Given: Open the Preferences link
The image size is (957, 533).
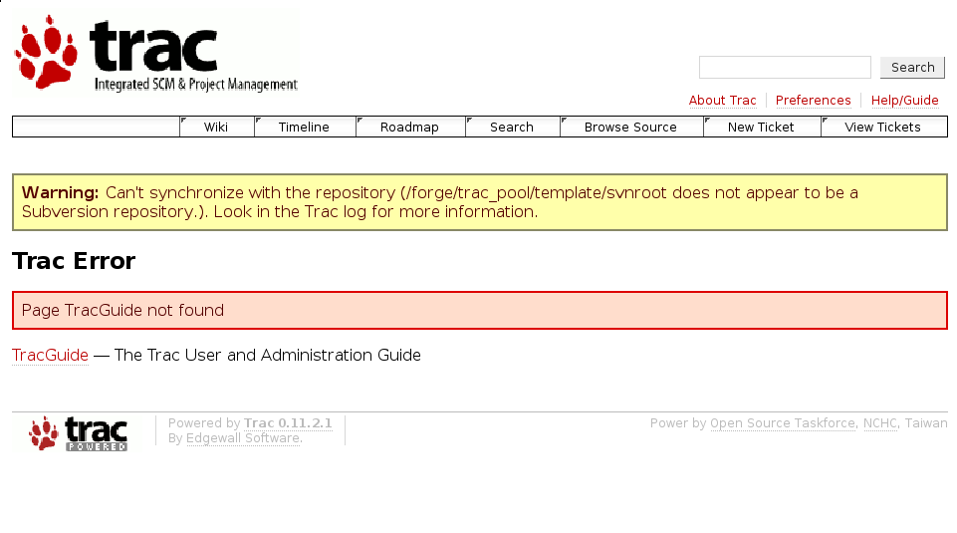Looking at the screenshot, I should click(813, 101).
